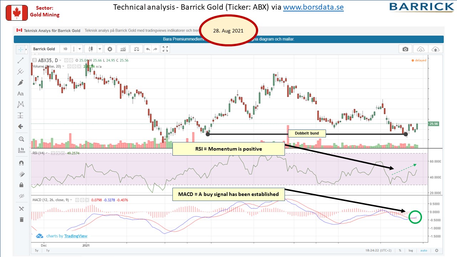Open the 1D interval selector
The image size is (457, 257).
(x=65, y=49)
